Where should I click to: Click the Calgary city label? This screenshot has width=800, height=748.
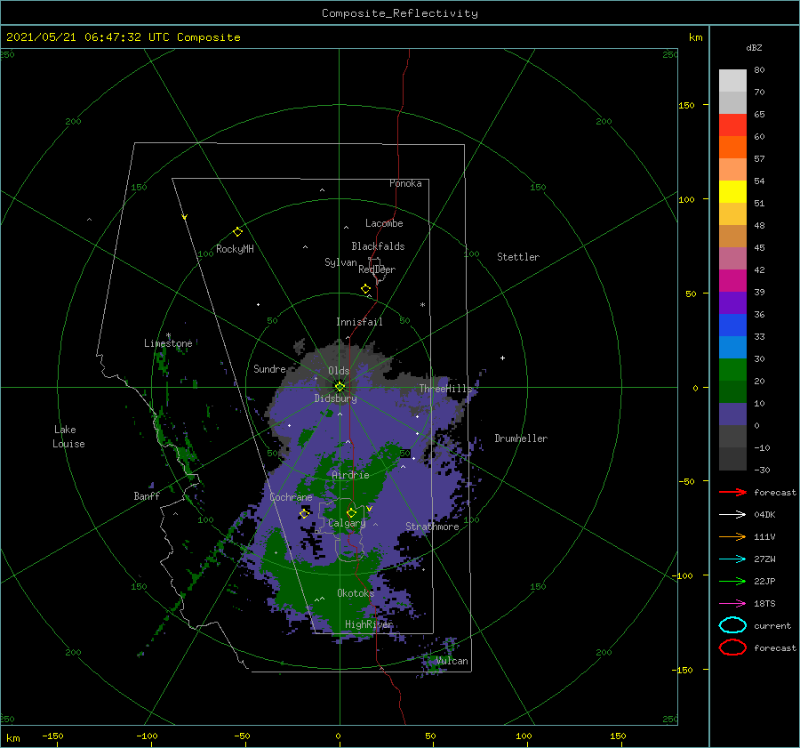[347, 523]
